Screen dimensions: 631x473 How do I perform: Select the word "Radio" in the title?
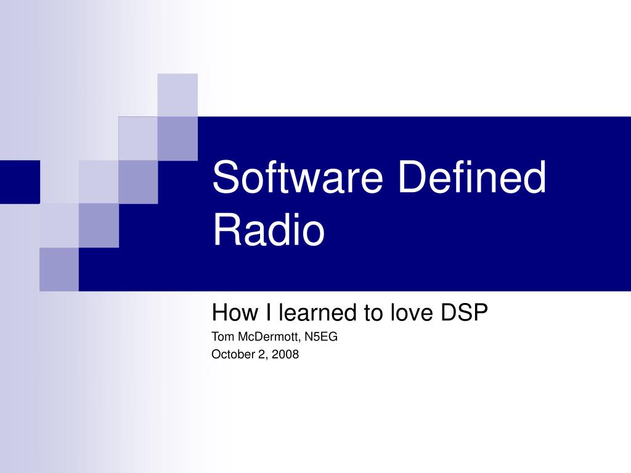click(269, 229)
